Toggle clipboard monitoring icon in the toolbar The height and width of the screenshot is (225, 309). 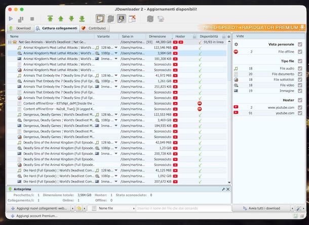pos(100,19)
